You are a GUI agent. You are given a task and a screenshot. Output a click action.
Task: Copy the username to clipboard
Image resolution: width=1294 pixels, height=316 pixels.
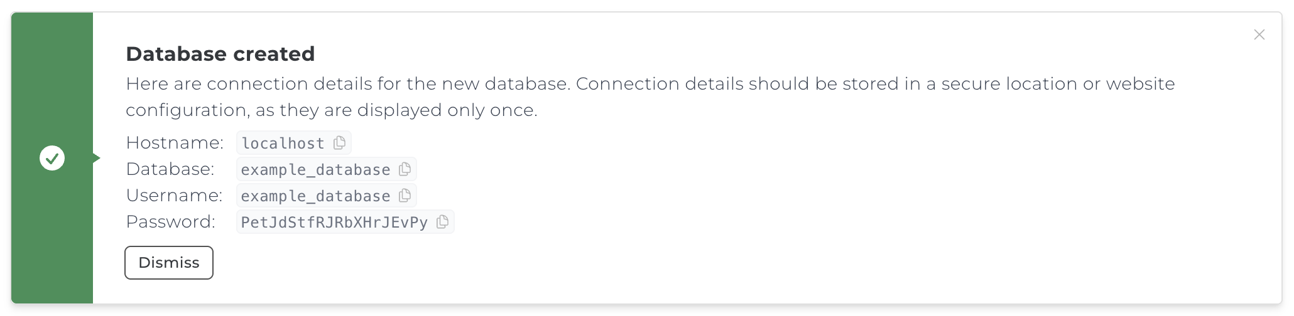pos(405,196)
